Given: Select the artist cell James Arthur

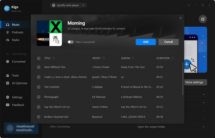Looking at the screenshot, I should [x=100, y=107].
